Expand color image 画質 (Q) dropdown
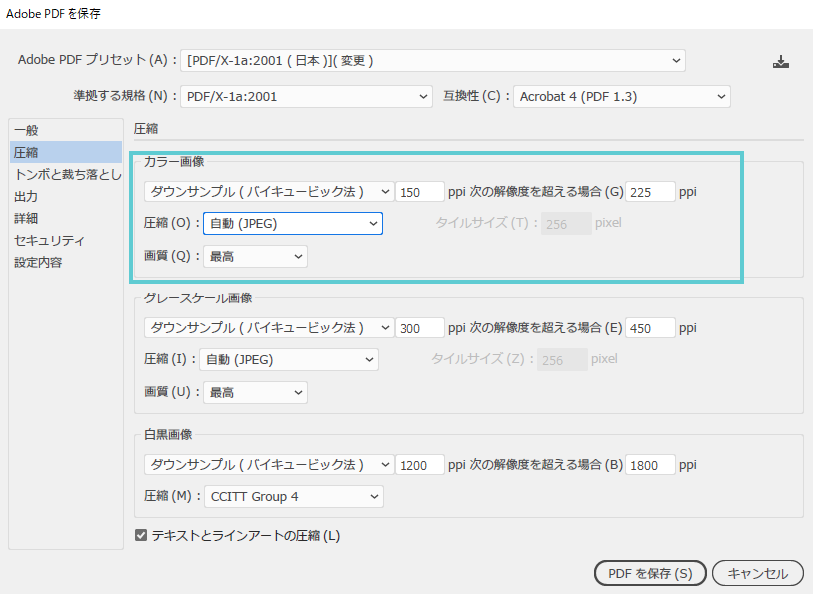 coord(255,257)
